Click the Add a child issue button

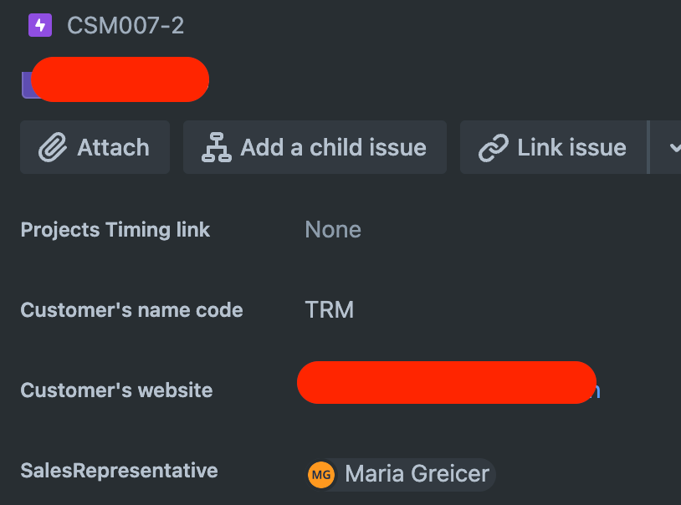(x=315, y=147)
